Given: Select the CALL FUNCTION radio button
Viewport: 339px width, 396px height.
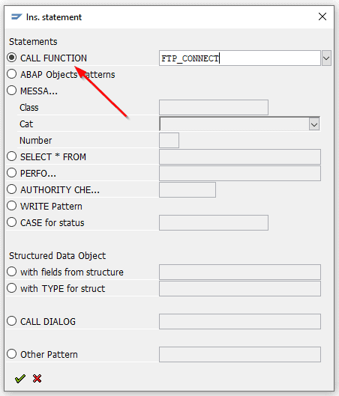Looking at the screenshot, I should point(12,58).
